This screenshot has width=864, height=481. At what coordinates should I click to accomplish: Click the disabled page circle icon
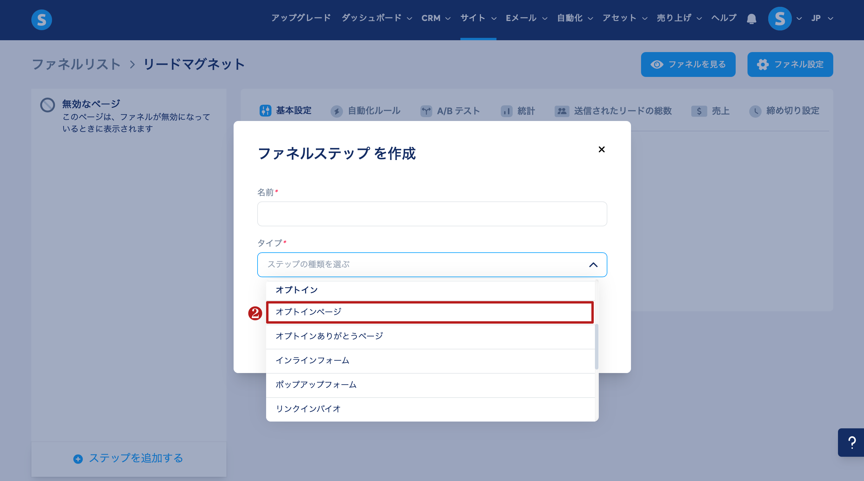48,105
